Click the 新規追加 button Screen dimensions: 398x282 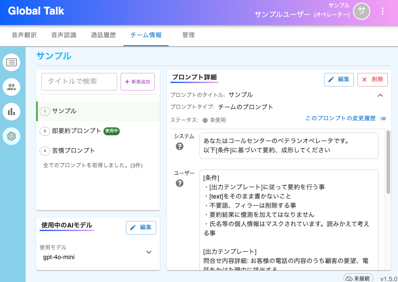pos(137,82)
